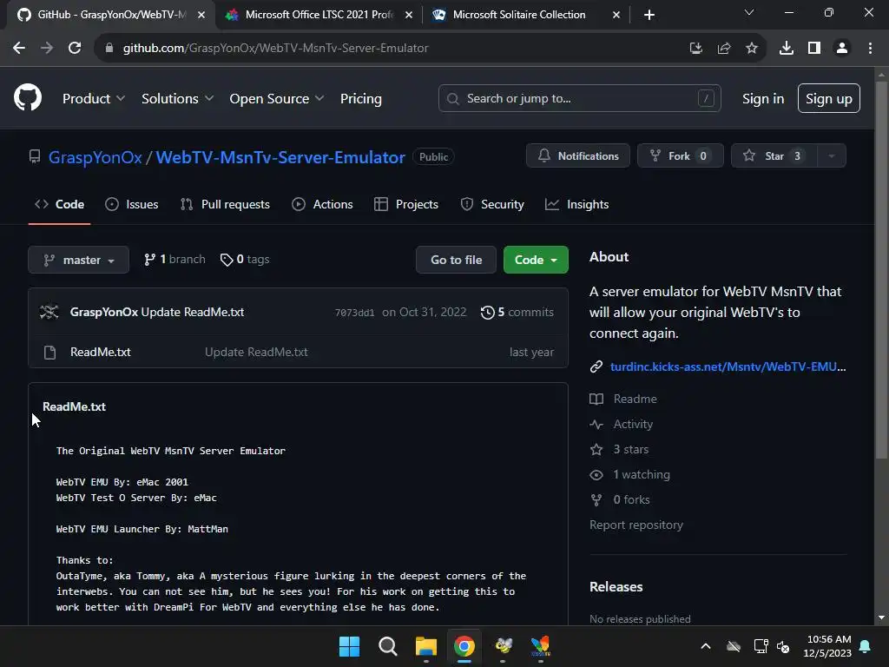Image resolution: width=889 pixels, height=667 pixels.
Task: Open WebTV-MsnTv-Server-Emulator repository link
Action: click(x=280, y=157)
